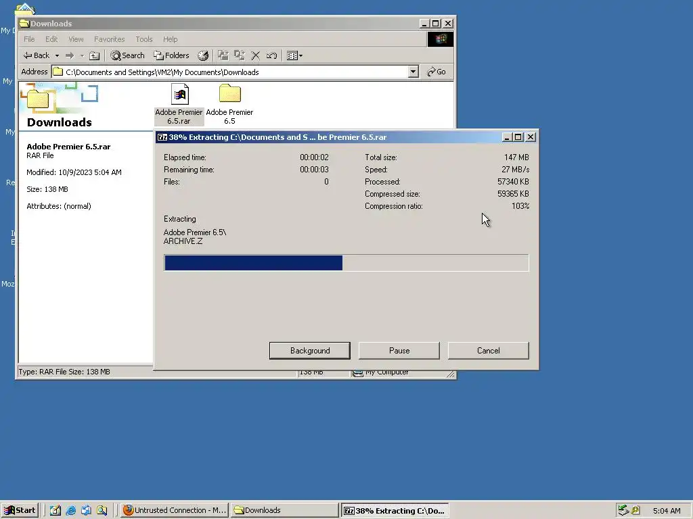Viewport: 693px width, 519px height.
Task: Open the File menu in Downloads
Action: point(29,39)
